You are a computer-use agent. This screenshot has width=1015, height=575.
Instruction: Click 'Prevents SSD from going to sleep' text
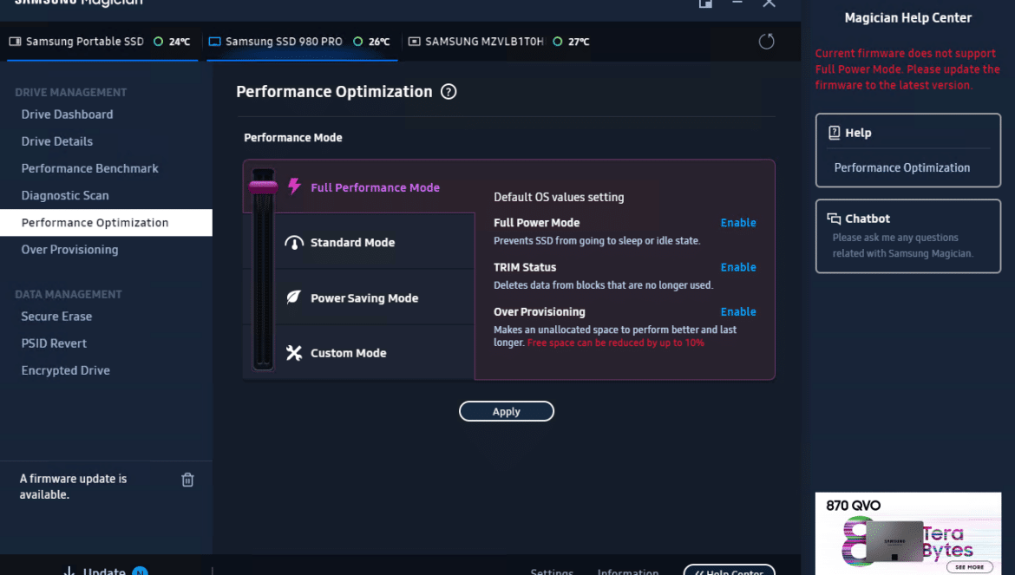(597, 240)
